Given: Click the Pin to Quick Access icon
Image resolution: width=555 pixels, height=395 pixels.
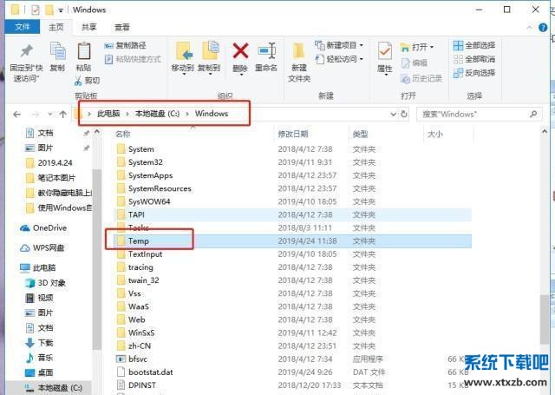Looking at the screenshot, I should click(x=26, y=51).
